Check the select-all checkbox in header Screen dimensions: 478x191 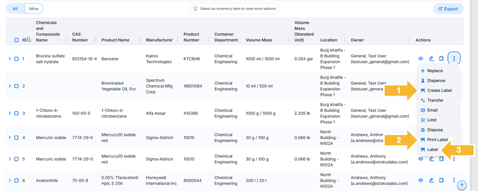coord(17,40)
